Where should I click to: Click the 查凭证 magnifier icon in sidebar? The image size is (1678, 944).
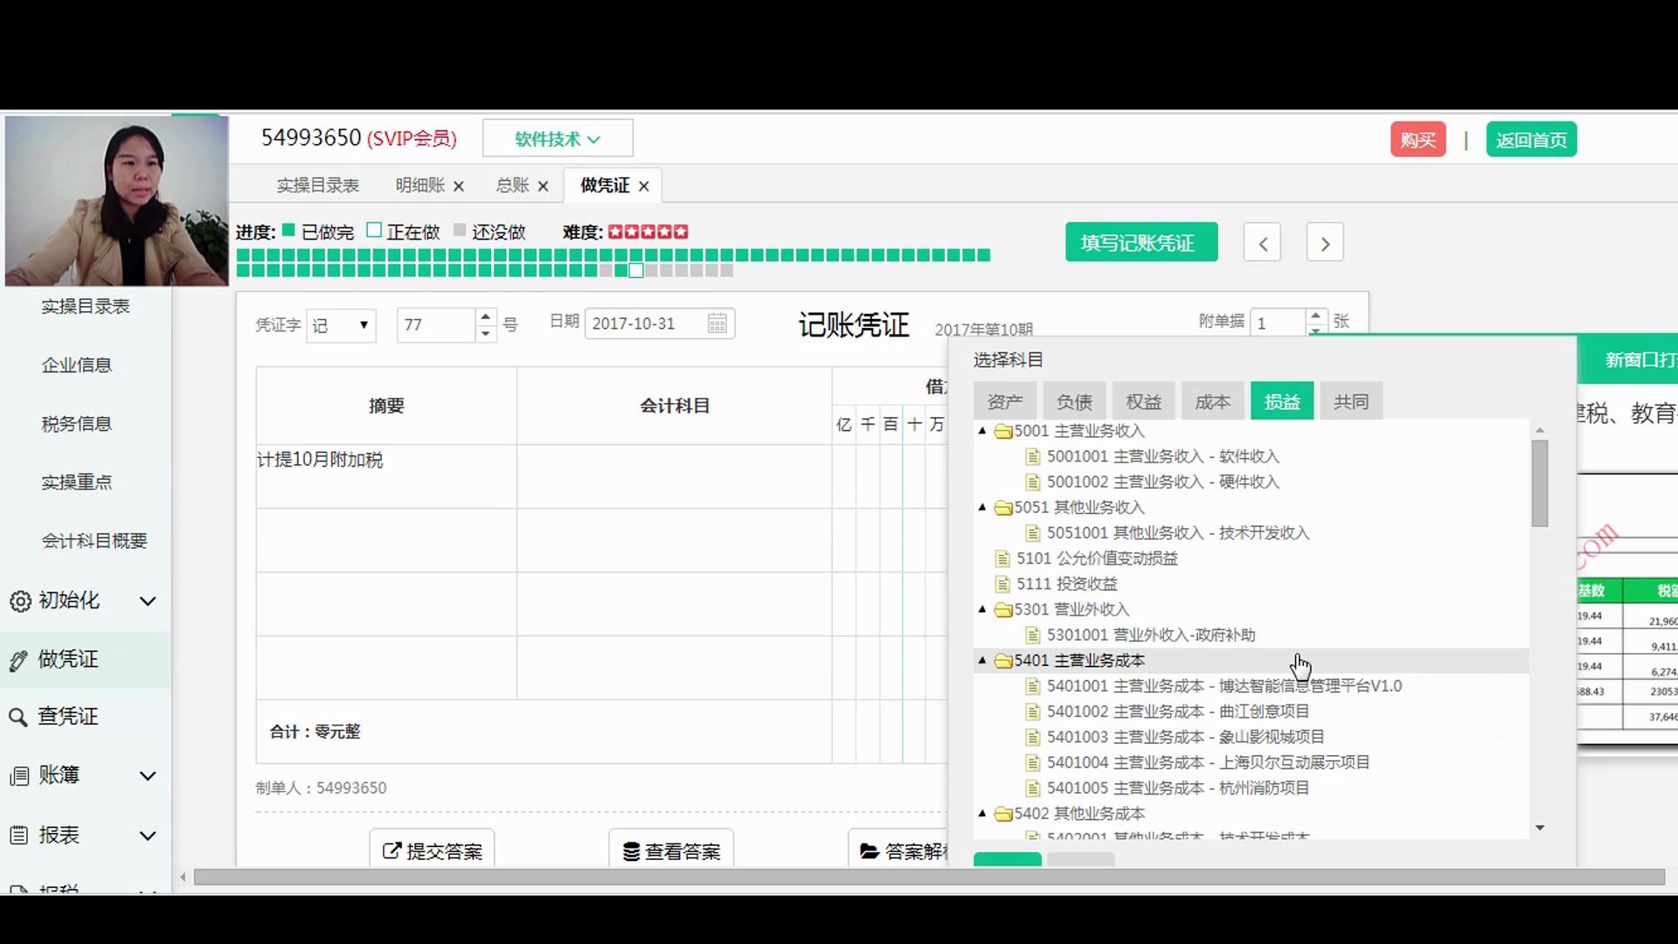tap(19, 717)
